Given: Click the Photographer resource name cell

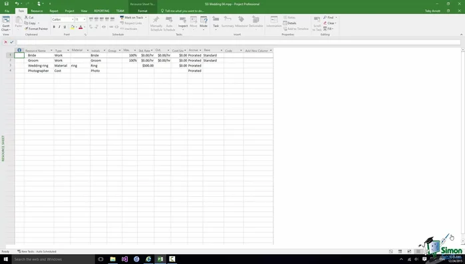Looking at the screenshot, I should click(39, 70).
